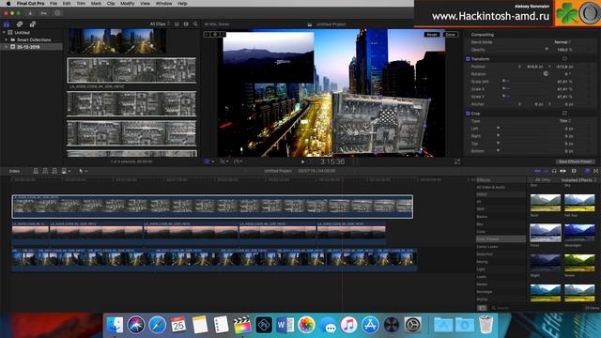
Task: Toggle the transitions browser icon
Action: click(x=596, y=171)
